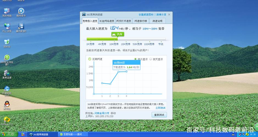Open the 回收站 recycle bin icon
The image size is (258, 137).
(7, 43)
